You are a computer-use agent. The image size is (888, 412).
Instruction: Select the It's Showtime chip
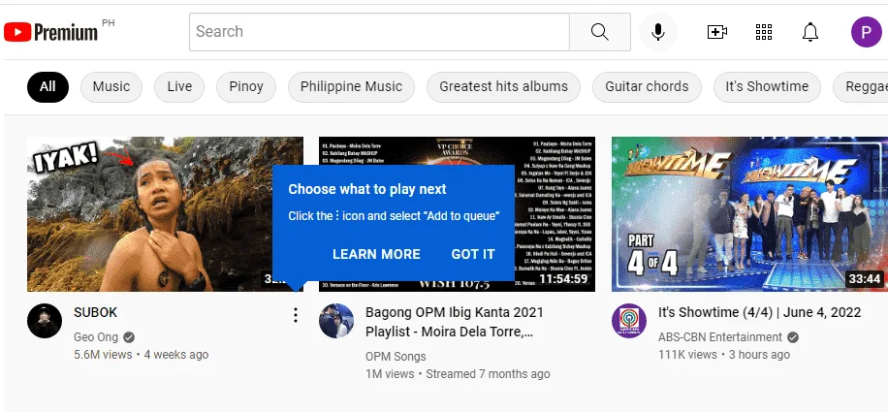tap(767, 86)
